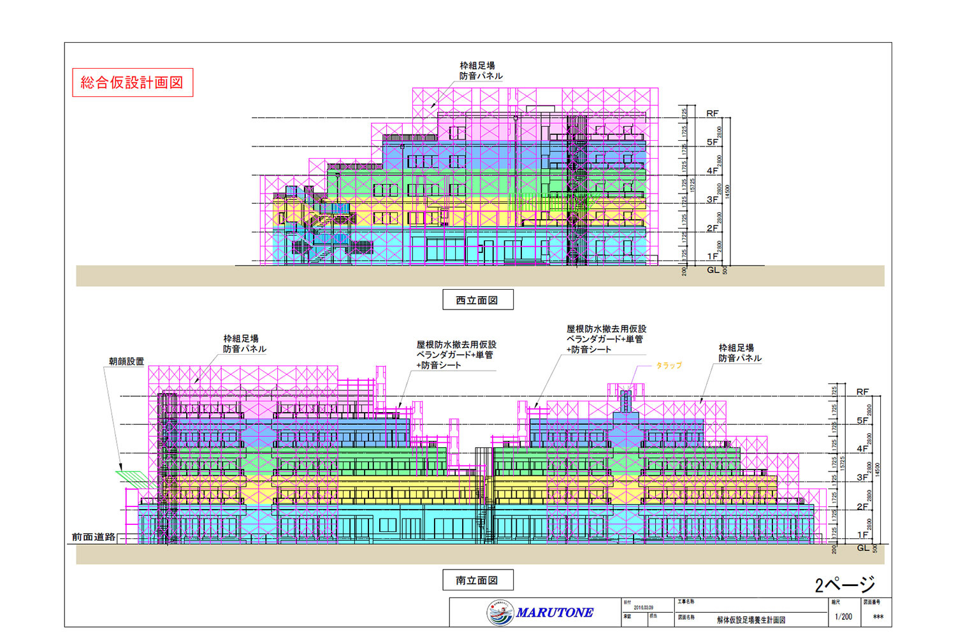Viewport: 956px width, 637px height.
Task: Click the 1/200 scale value
Action: click(x=843, y=617)
